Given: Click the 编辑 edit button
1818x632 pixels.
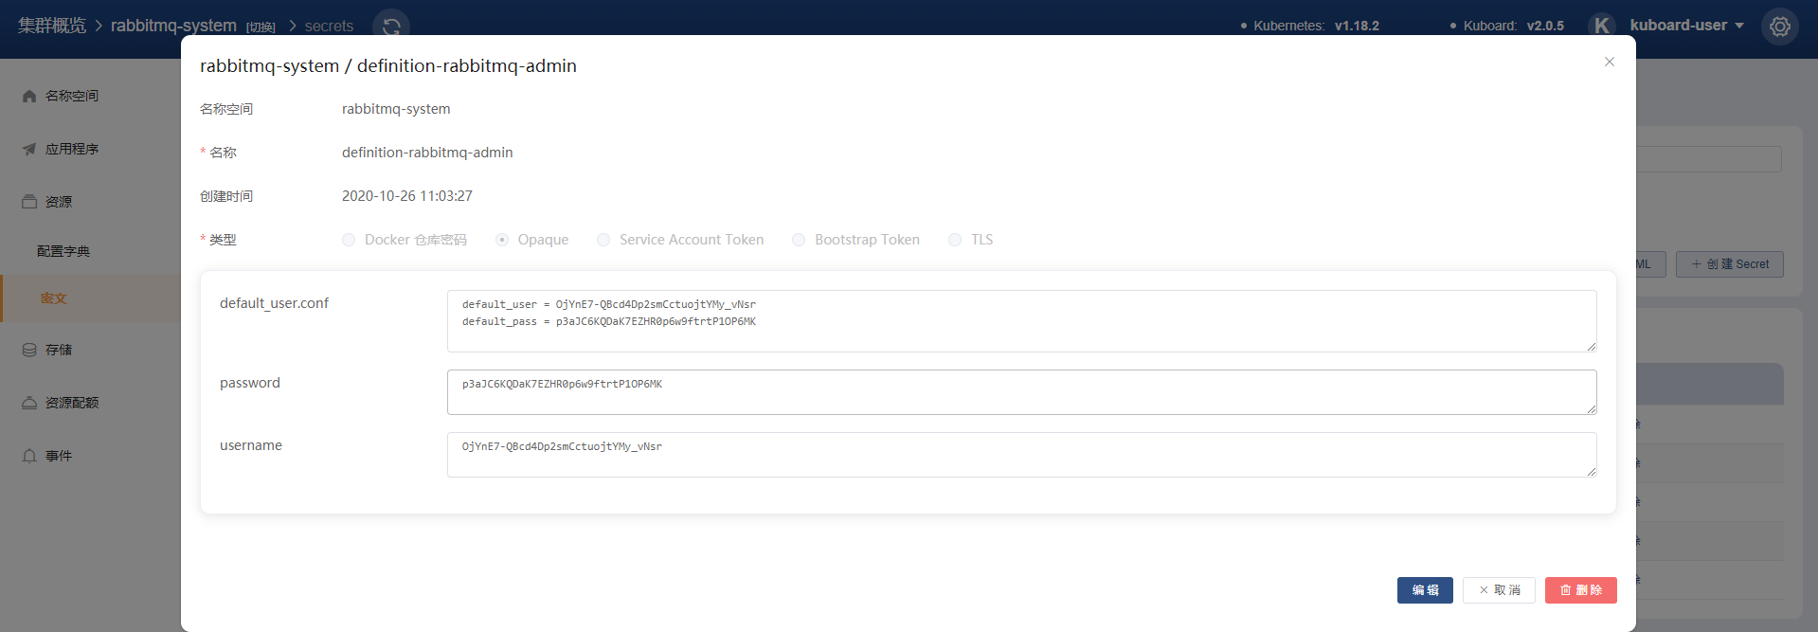Looking at the screenshot, I should click(1425, 590).
